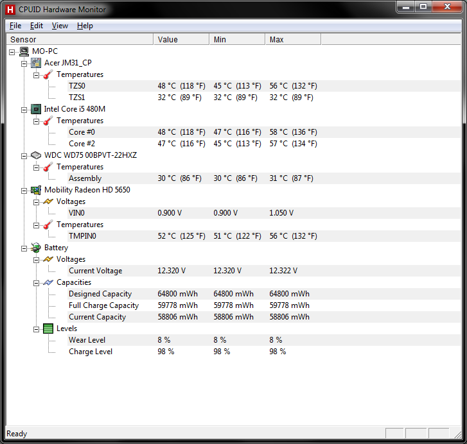Minimize the Hardware Monitor window
The image size is (467, 444).
coord(405,6)
